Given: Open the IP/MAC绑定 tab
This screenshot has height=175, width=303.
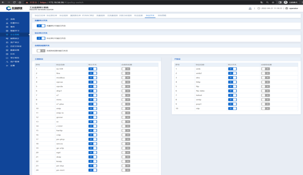Looking at the screenshot, I should tap(88, 15).
